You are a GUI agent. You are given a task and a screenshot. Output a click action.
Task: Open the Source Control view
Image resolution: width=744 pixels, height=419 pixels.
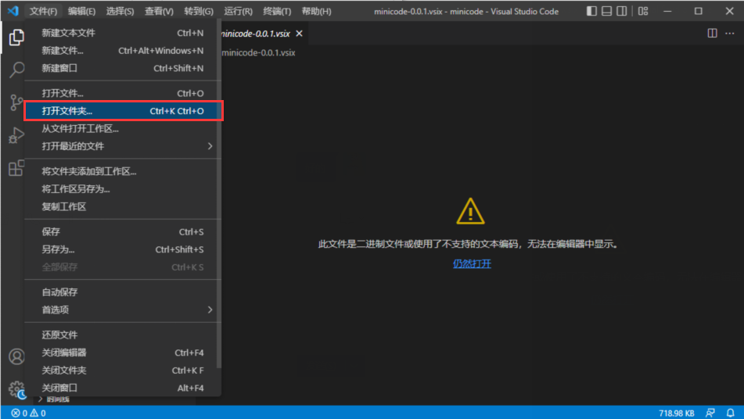tap(16, 102)
